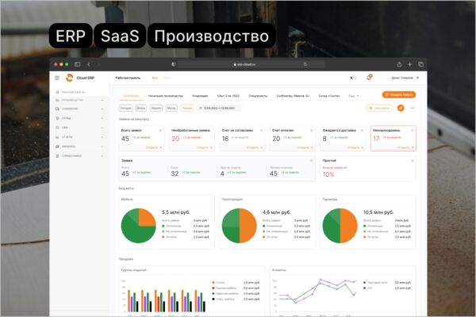Click the purple legend dot in line chart
The width and height of the screenshot is (476, 317).
pos(365,282)
